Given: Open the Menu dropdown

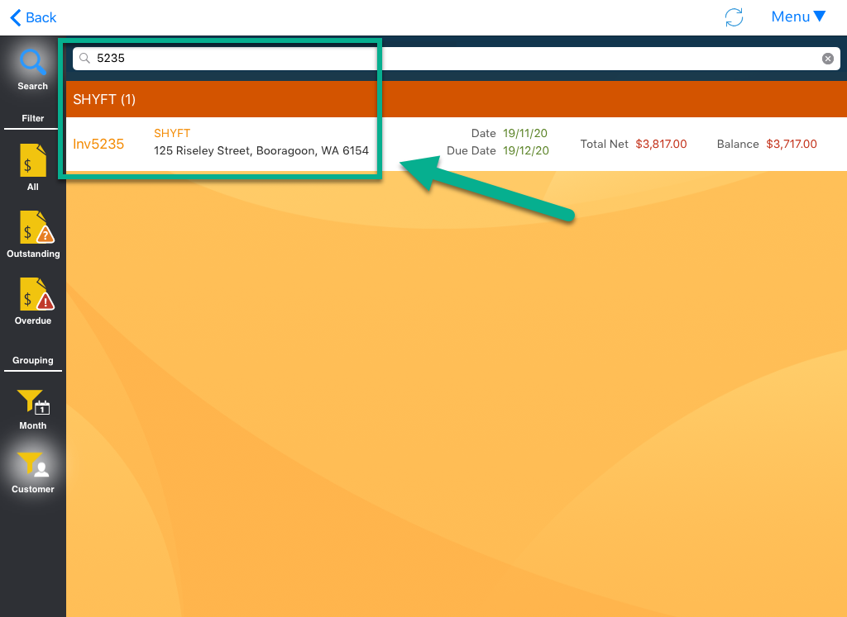Looking at the screenshot, I should (797, 17).
